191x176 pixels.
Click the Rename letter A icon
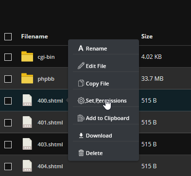pos(81,48)
